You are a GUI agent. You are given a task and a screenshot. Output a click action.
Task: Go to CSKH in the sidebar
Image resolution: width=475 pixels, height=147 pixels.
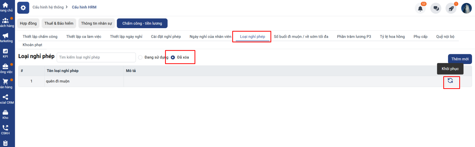coord(5,130)
